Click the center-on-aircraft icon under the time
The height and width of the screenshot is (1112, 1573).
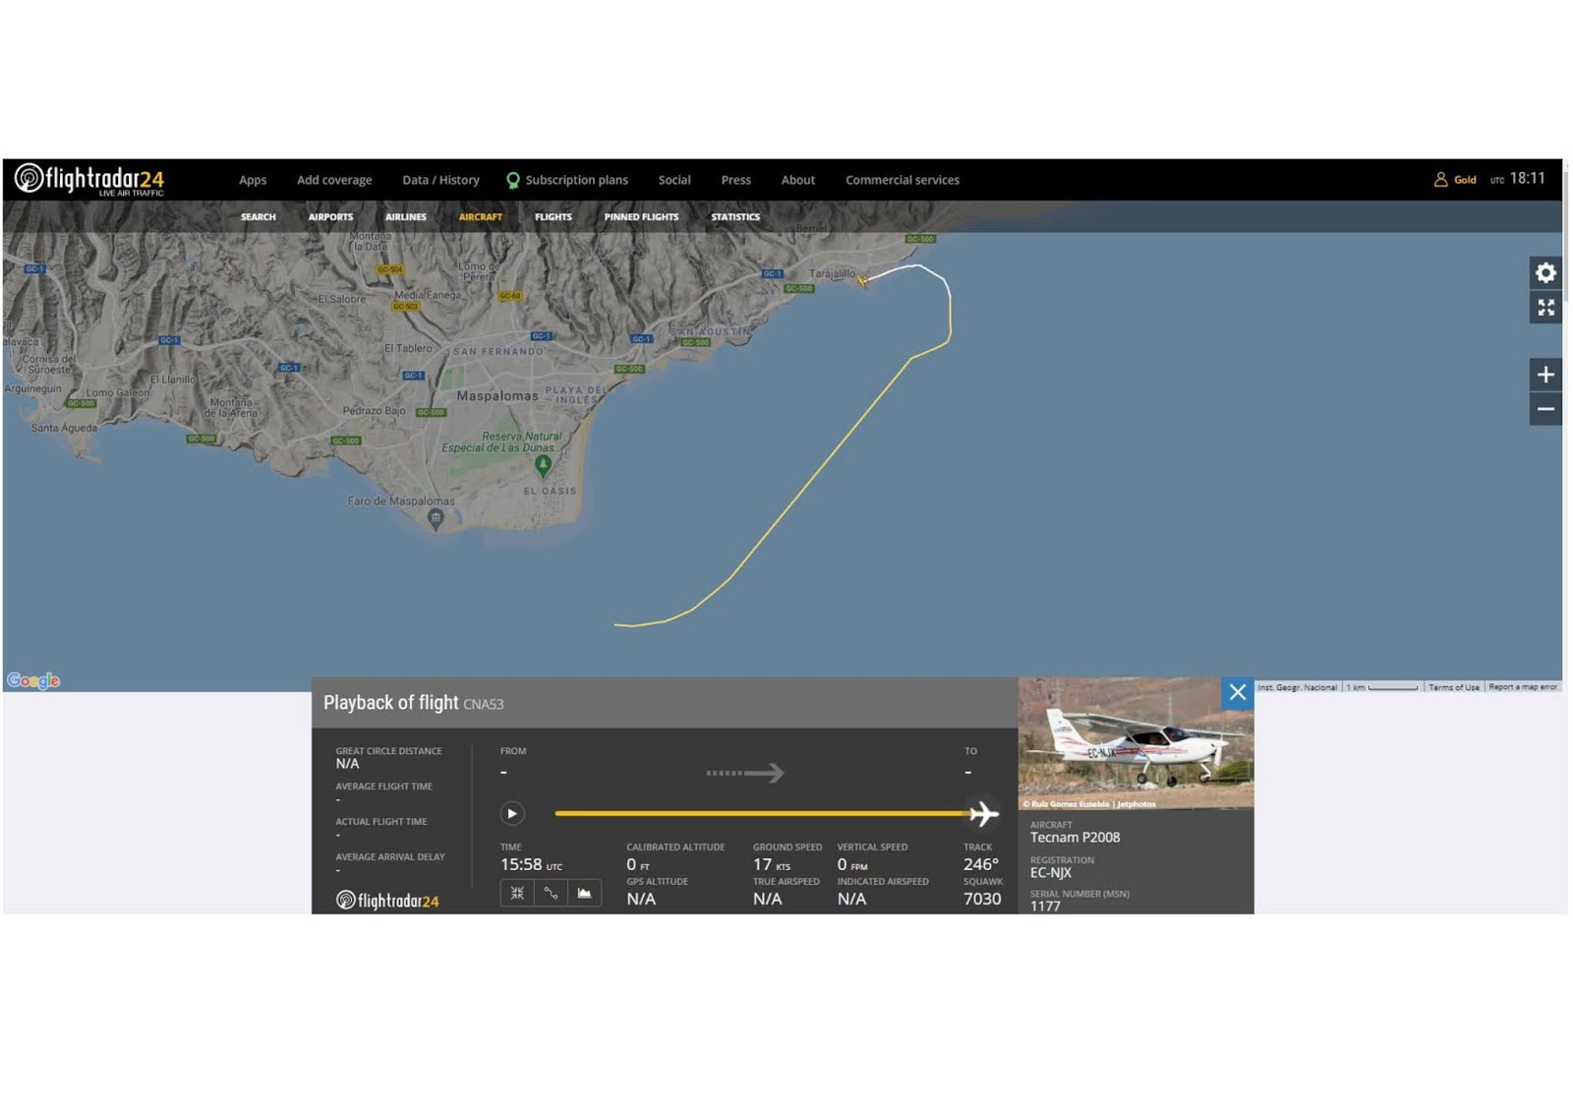(517, 893)
